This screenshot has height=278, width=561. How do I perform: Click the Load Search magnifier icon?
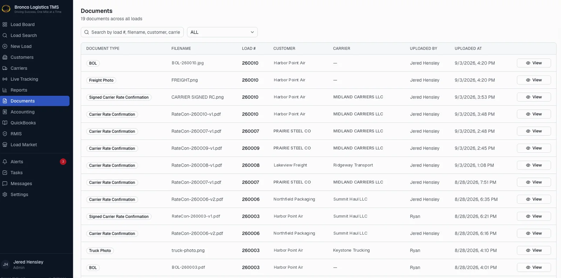coord(5,35)
